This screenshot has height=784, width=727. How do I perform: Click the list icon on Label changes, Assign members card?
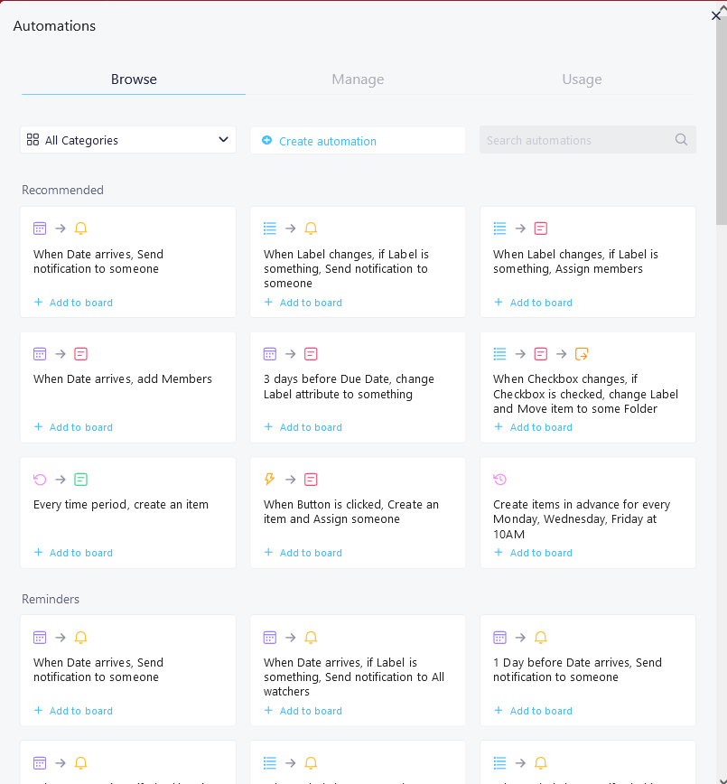tap(499, 229)
